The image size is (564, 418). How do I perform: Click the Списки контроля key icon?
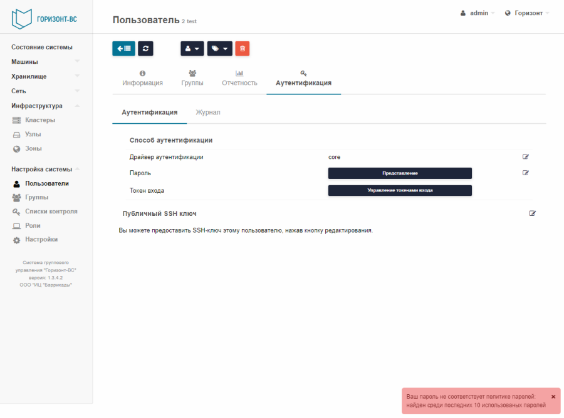click(x=16, y=212)
